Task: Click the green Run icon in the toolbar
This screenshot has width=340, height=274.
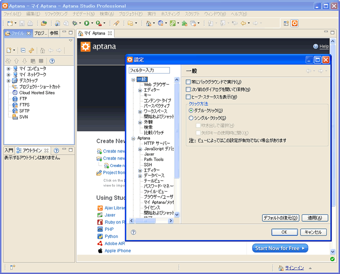Action: [x=87, y=23]
